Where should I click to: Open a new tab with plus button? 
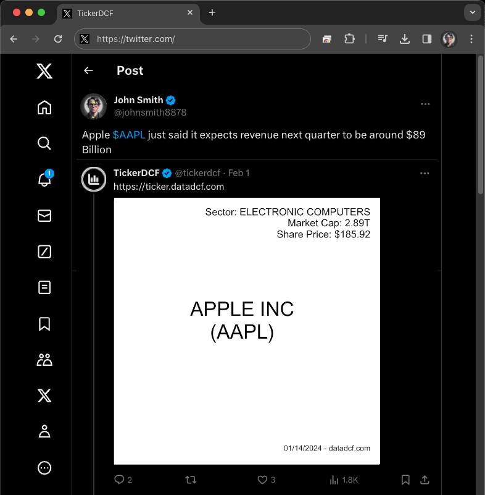pos(212,12)
